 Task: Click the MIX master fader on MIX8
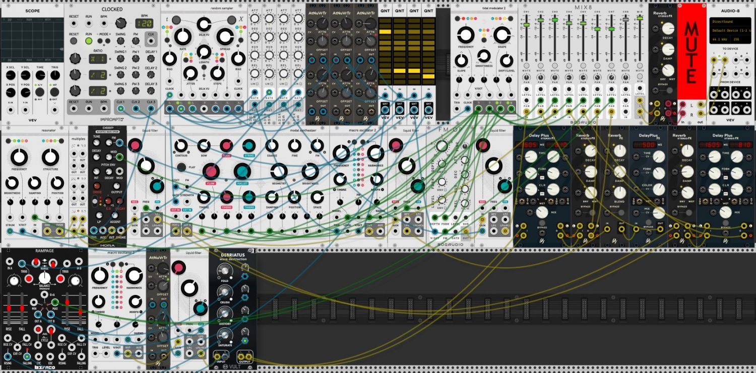[640, 18]
